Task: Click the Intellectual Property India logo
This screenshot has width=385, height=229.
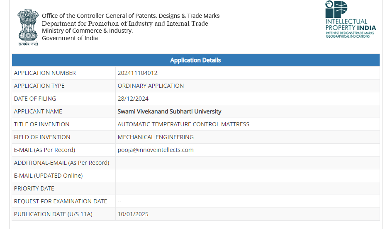Action: click(x=350, y=19)
